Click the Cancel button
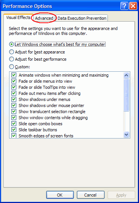Viewport: 139px width, 203px height. 91,195
